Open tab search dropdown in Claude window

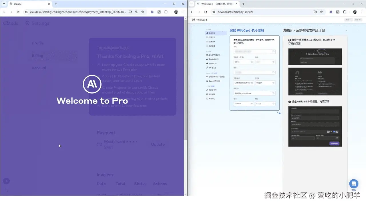pyautogui.click(x=4, y=4)
